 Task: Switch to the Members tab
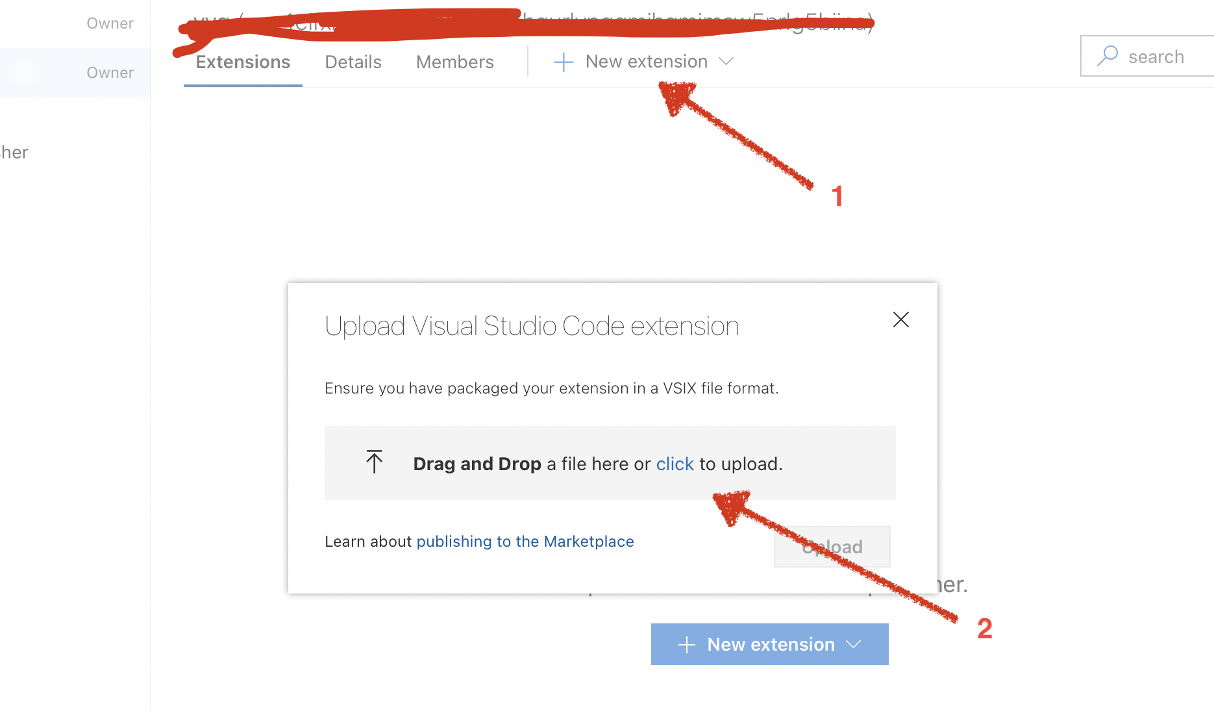point(454,62)
